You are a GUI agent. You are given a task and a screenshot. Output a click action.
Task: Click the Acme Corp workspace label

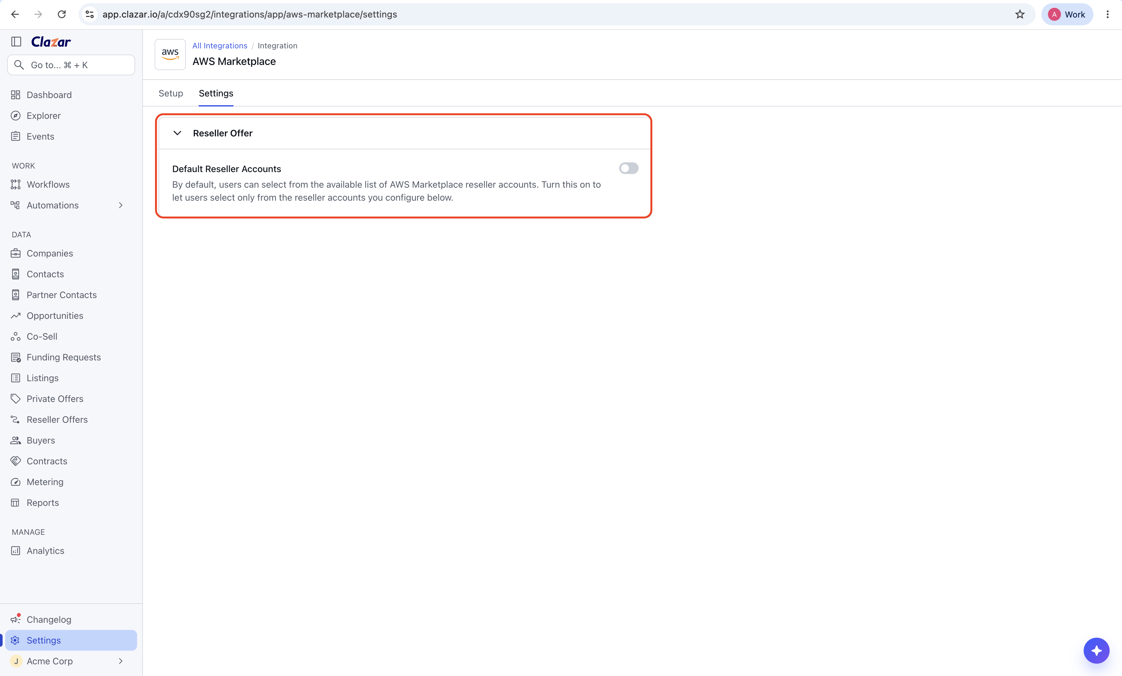(x=50, y=661)
